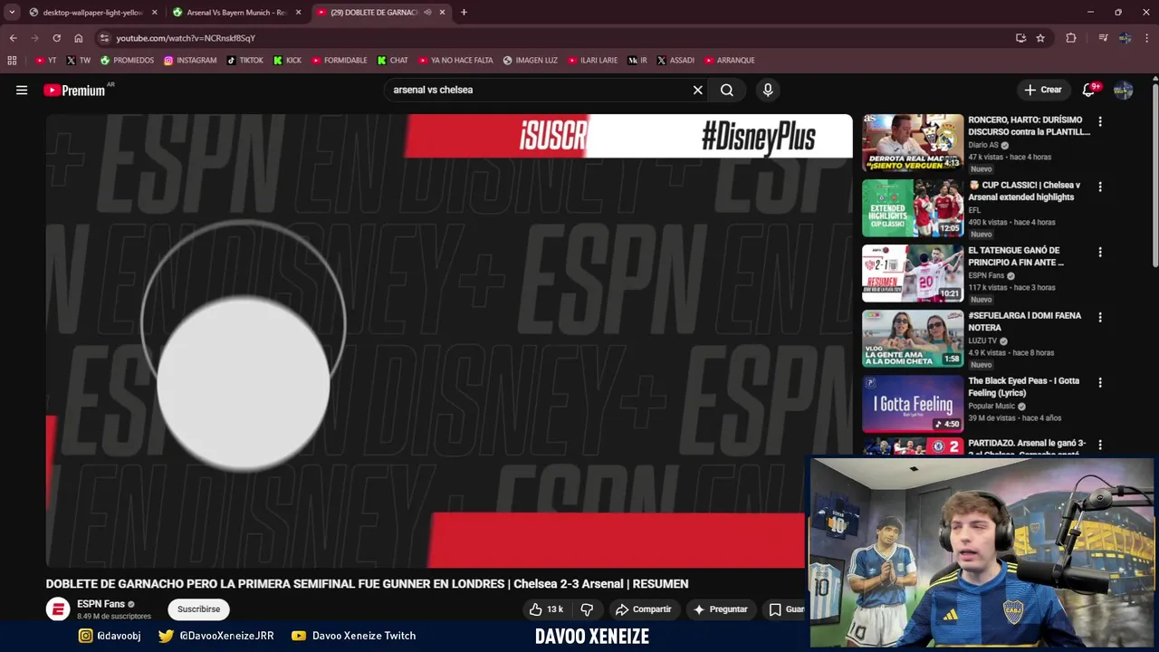Open the TIKTOK bookmark
Image resolution: width=1159 pixels, height=652 pixels.
245,61
